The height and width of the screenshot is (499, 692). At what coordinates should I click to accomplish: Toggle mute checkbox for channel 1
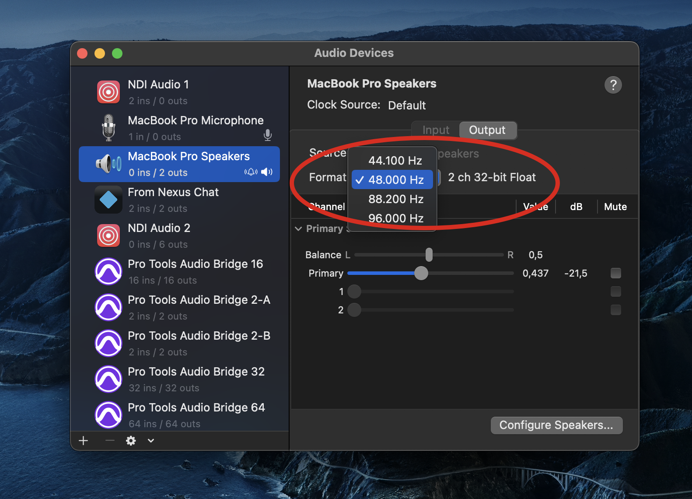click(615, 292)
